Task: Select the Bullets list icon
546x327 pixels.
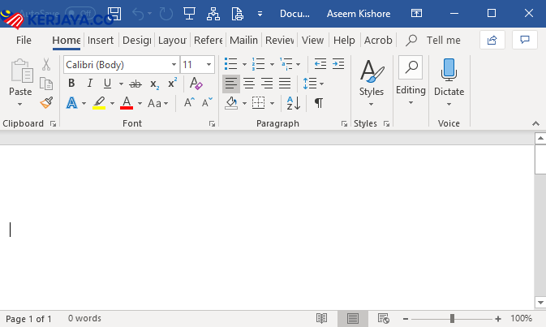Action: 230,64
